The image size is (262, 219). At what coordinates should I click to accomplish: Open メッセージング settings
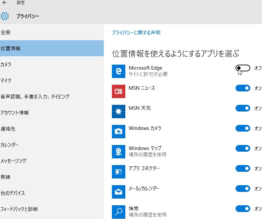point(52,161)
